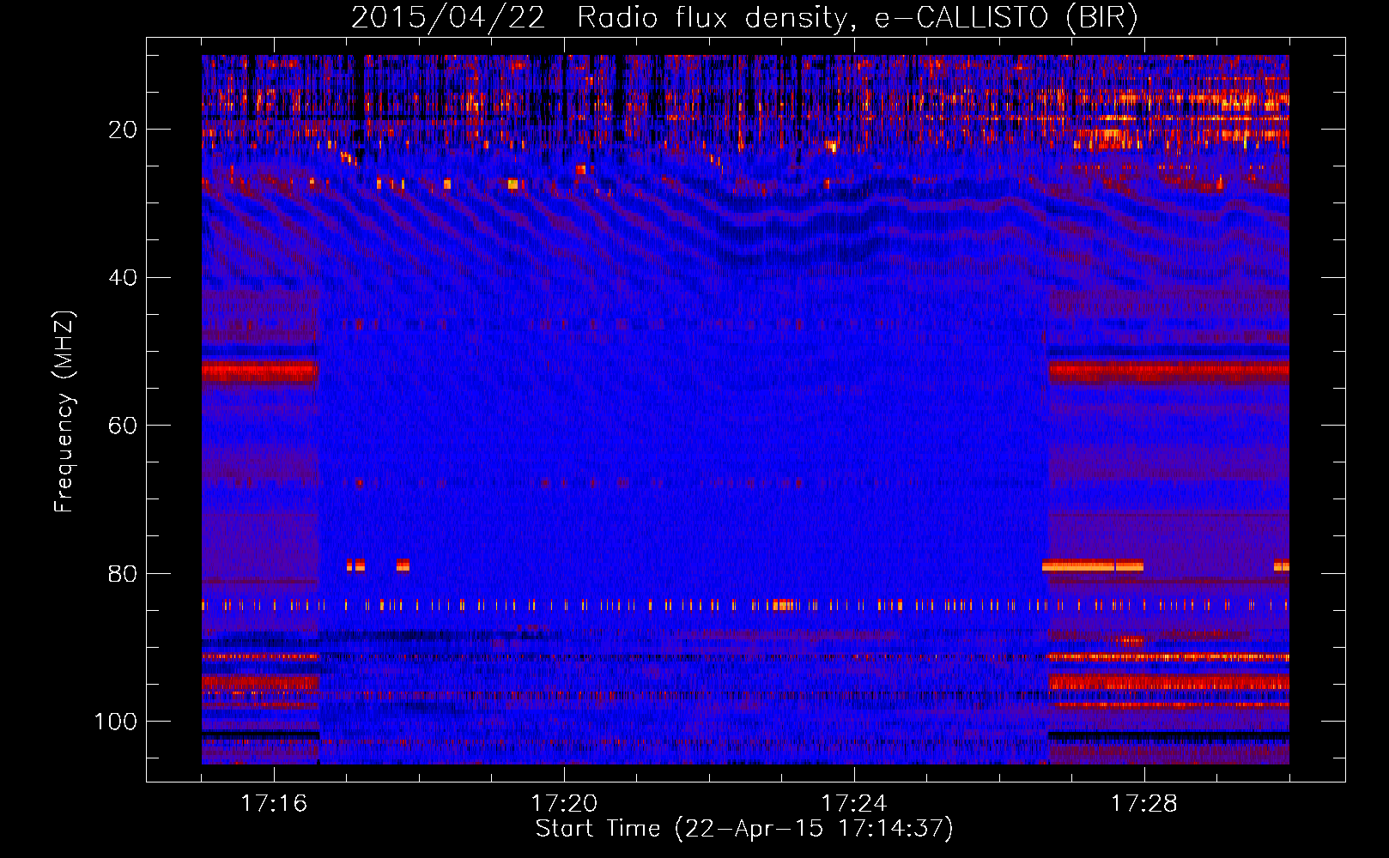This screenshot has width=1389, height=858.
Task: Click the "20" frequency tick label
Action: (x=123, y=130)
